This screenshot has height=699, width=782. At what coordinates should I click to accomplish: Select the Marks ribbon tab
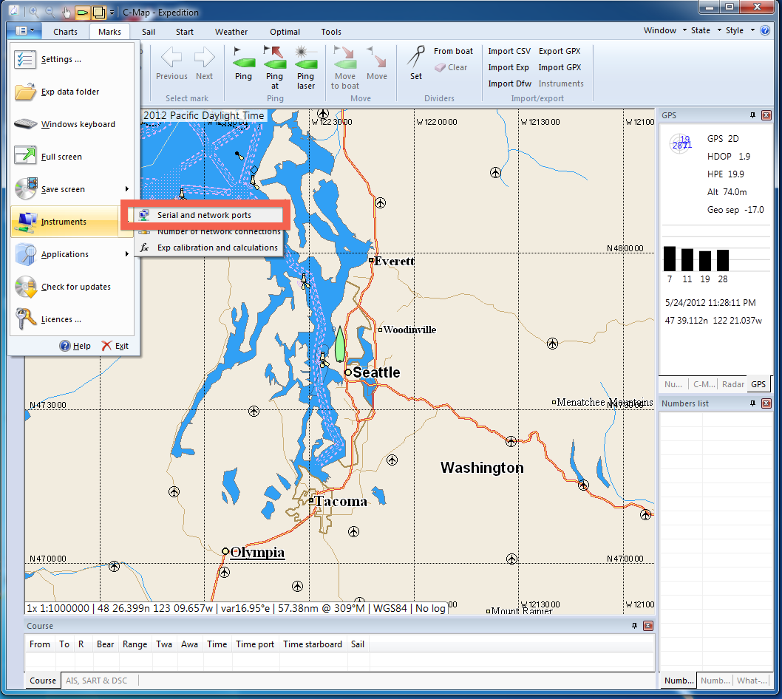pyautogui.click(x=109, y=32)
